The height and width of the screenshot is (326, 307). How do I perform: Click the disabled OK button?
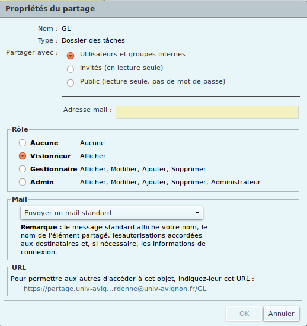click(244, 314)
